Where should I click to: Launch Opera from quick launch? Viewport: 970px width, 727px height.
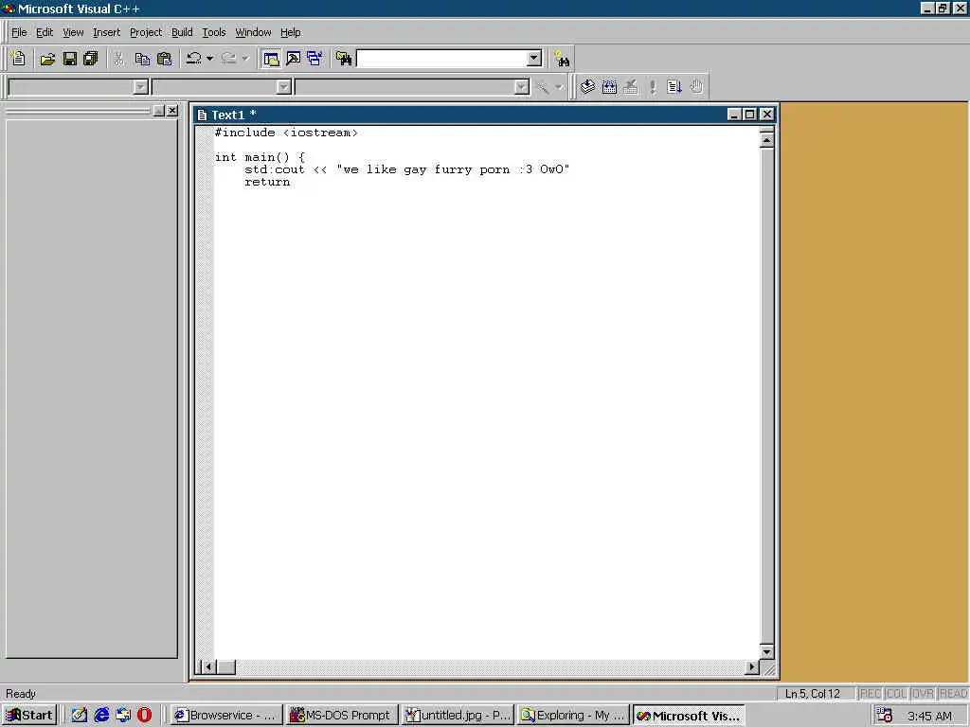144,716
